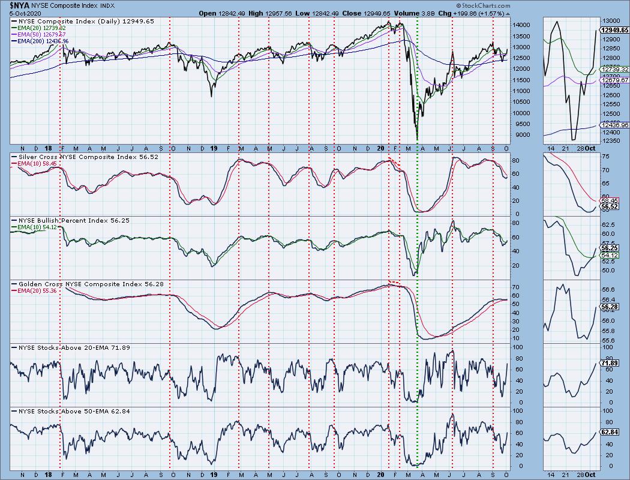The height and width of the screenshot is (480, 630).
Task: Click the EMA(10) 54.12 Bullish Percent legend
Action: pyautogui.click(x=34, y=227)
